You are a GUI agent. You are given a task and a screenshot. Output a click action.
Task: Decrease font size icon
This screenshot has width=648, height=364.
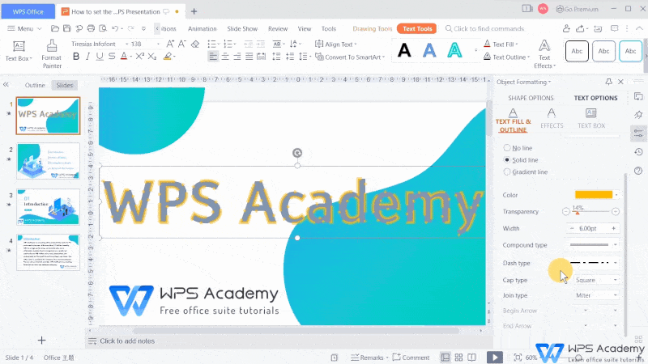click(182, 44)
